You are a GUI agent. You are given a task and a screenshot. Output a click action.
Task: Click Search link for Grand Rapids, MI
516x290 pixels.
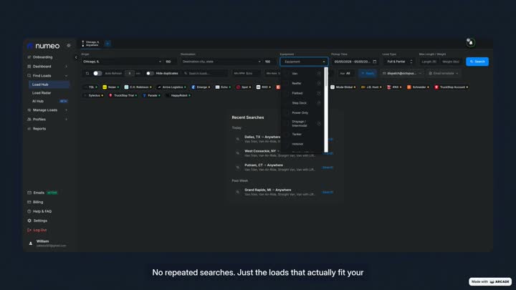[x=328, y=192]
